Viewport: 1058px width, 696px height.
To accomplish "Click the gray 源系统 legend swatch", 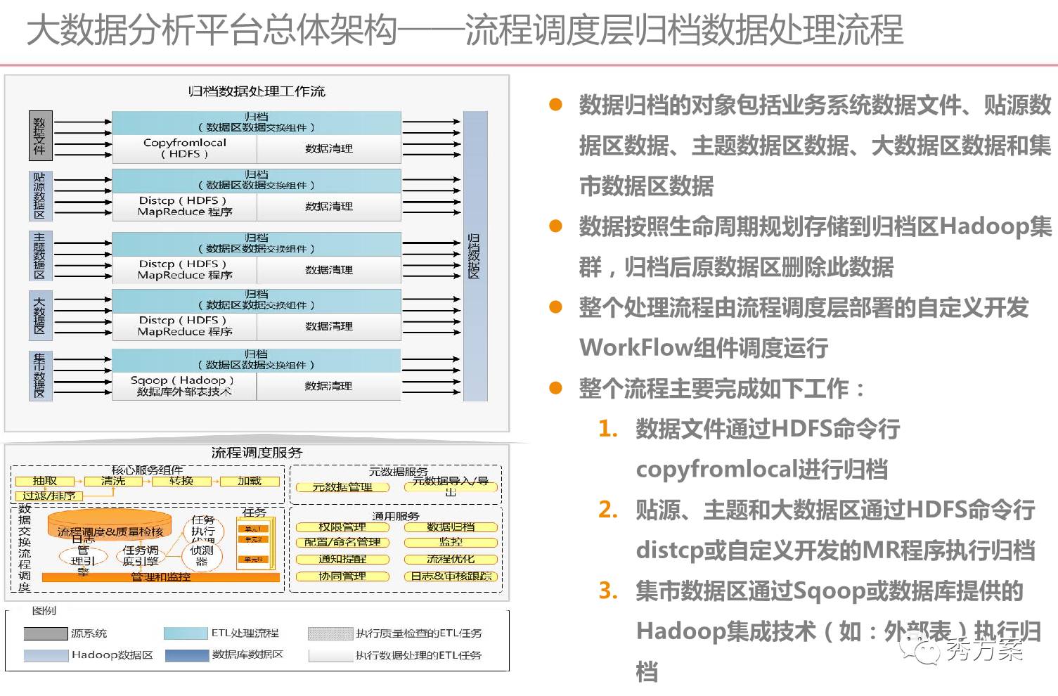I will pos(46,633).
